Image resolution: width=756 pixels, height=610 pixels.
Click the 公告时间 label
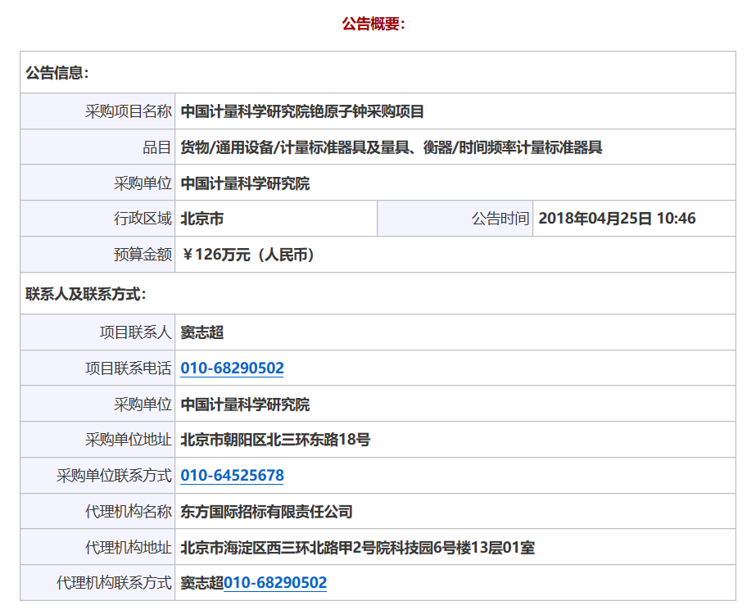[500, 219]
